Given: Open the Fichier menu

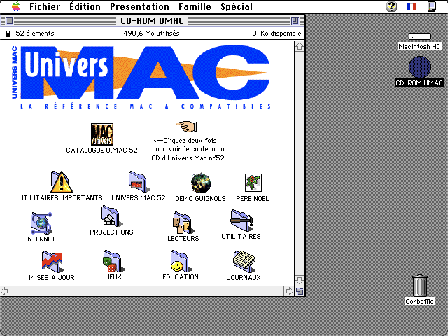Looking at the screenshot, I should 45,6.
